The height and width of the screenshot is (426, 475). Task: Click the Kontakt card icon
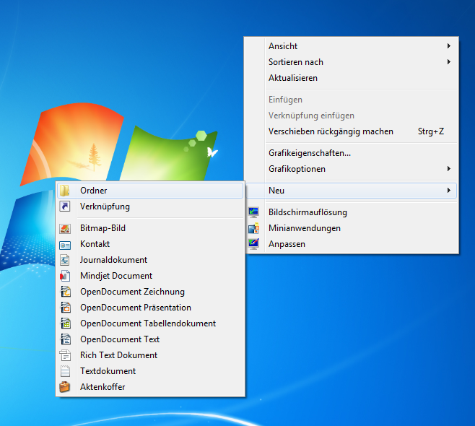(x=66, y=244)
